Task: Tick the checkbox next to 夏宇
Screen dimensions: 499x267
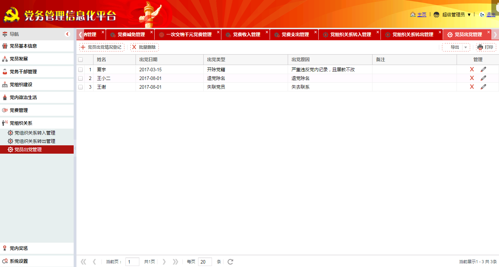Action: point(80,69)
